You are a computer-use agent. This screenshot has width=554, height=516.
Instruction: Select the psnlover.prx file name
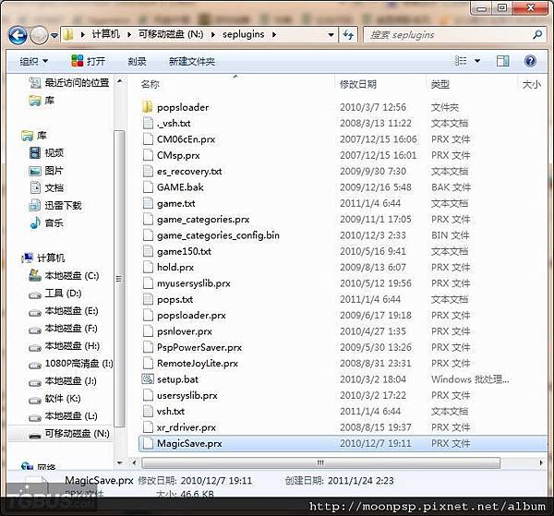click(185, 331)
